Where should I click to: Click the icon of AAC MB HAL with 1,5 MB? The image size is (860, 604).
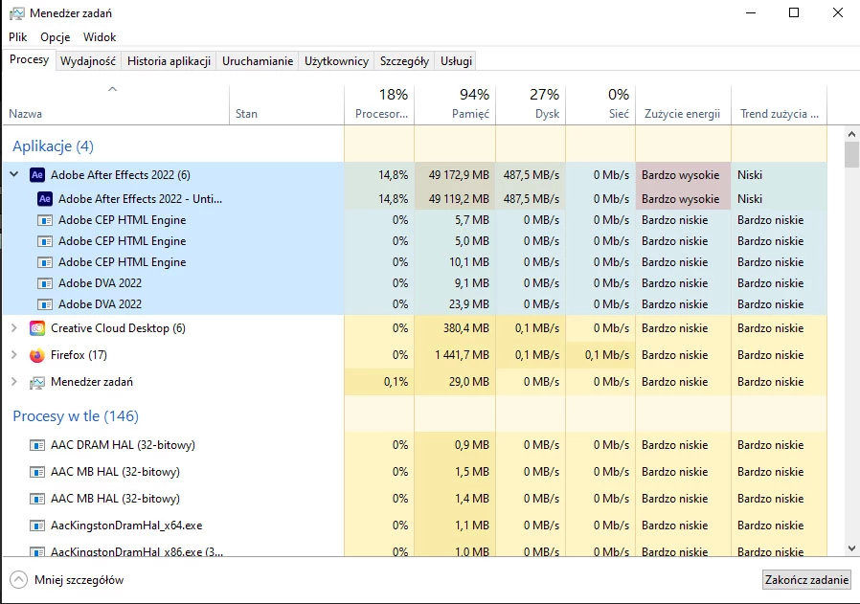coord(36,472)
